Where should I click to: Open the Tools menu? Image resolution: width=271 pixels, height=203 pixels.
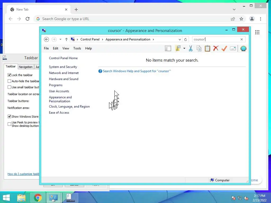(77, 48)
